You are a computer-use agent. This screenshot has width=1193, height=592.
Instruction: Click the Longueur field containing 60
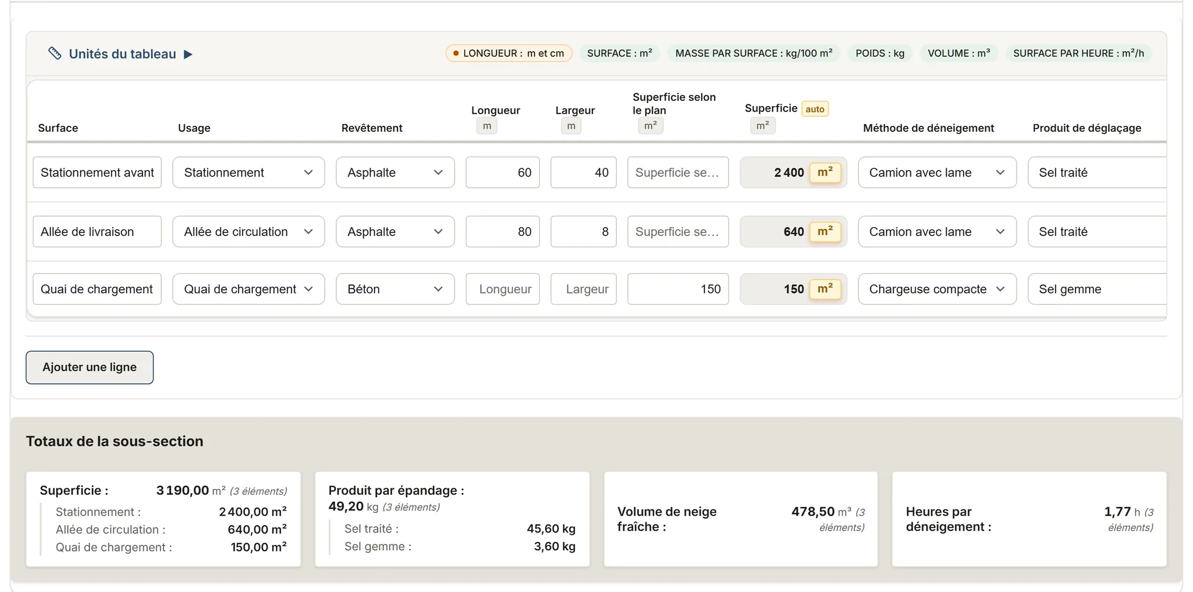503,172
